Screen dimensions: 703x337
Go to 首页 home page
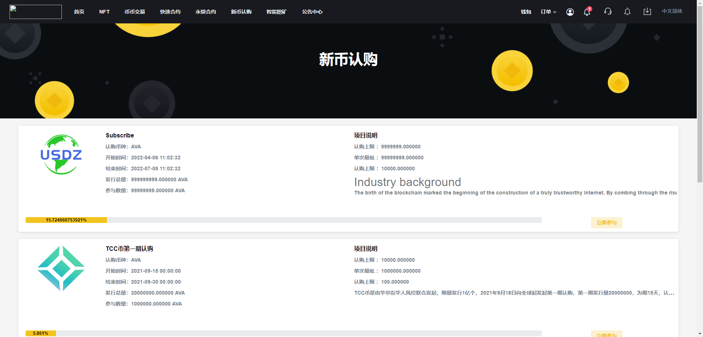pos(79,12)
